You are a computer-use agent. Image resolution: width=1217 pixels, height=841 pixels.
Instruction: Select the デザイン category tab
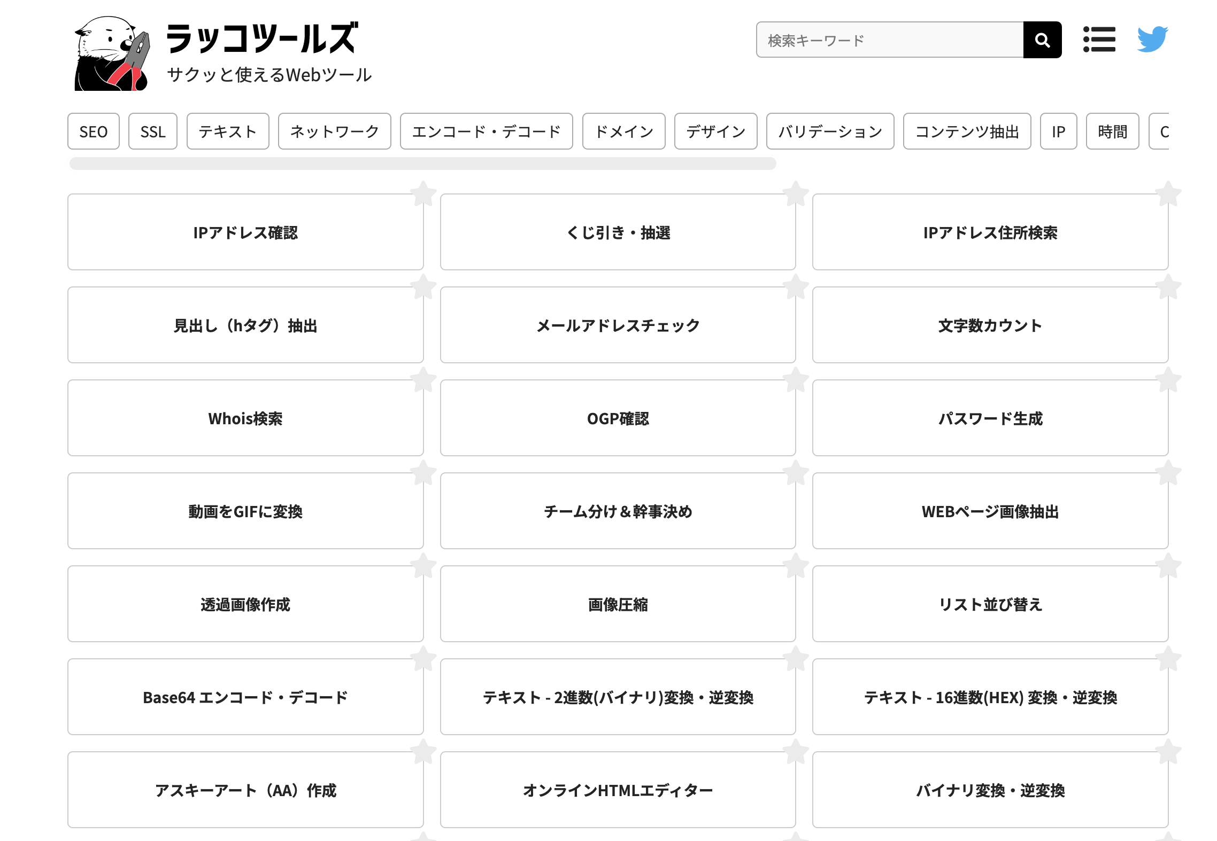click(x=716, y=131)
